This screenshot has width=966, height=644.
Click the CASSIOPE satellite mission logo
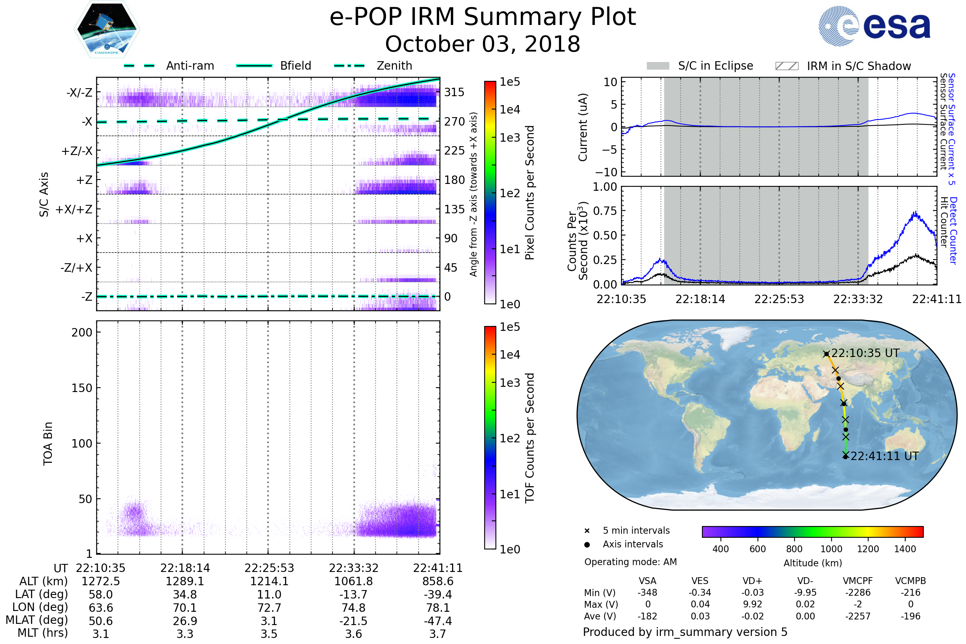coord(107,29)
